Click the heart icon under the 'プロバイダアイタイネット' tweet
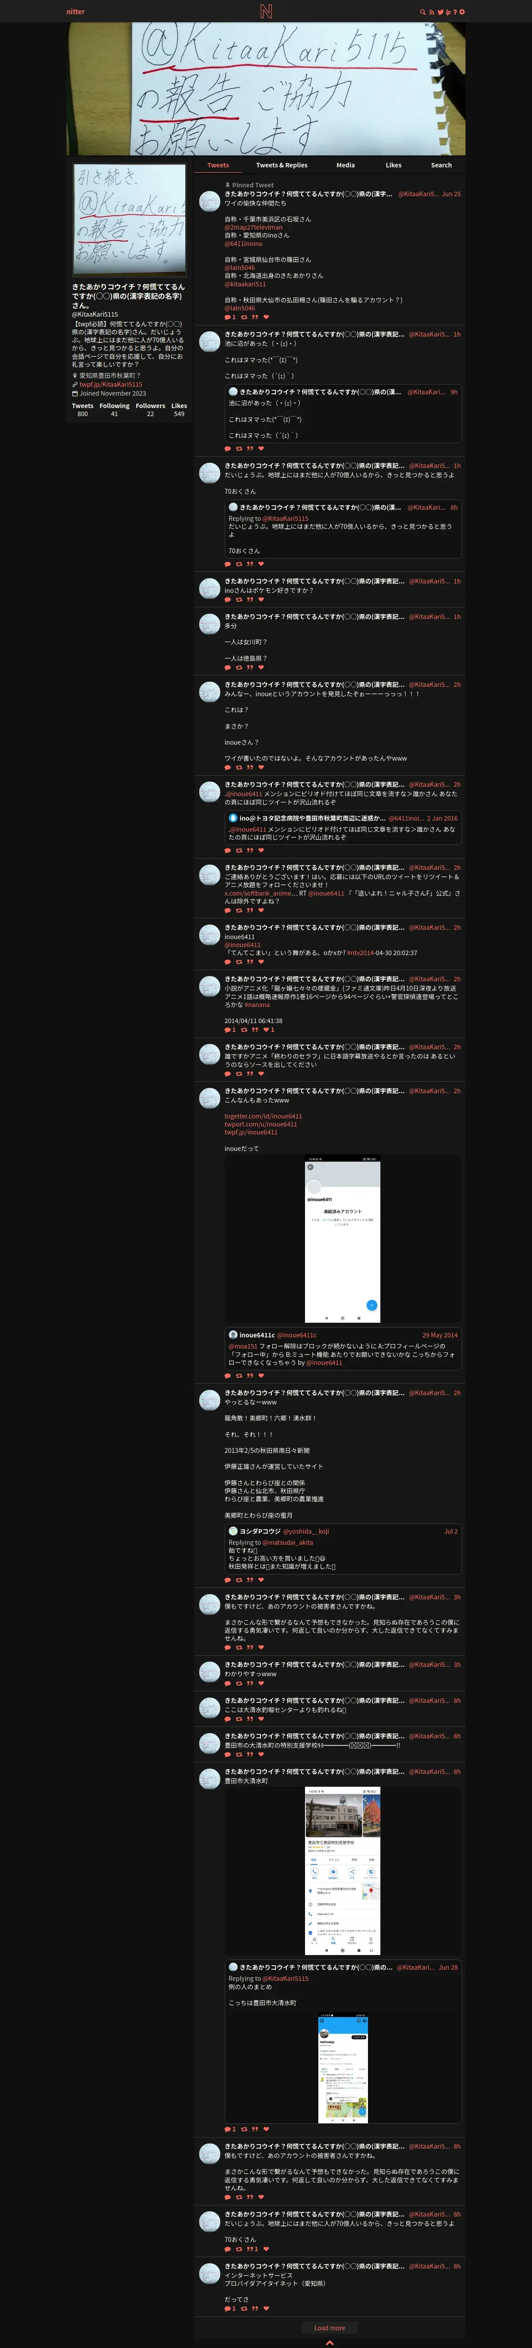Image resolution: width=532 pixels, height=2348 pixels. 266,2309
